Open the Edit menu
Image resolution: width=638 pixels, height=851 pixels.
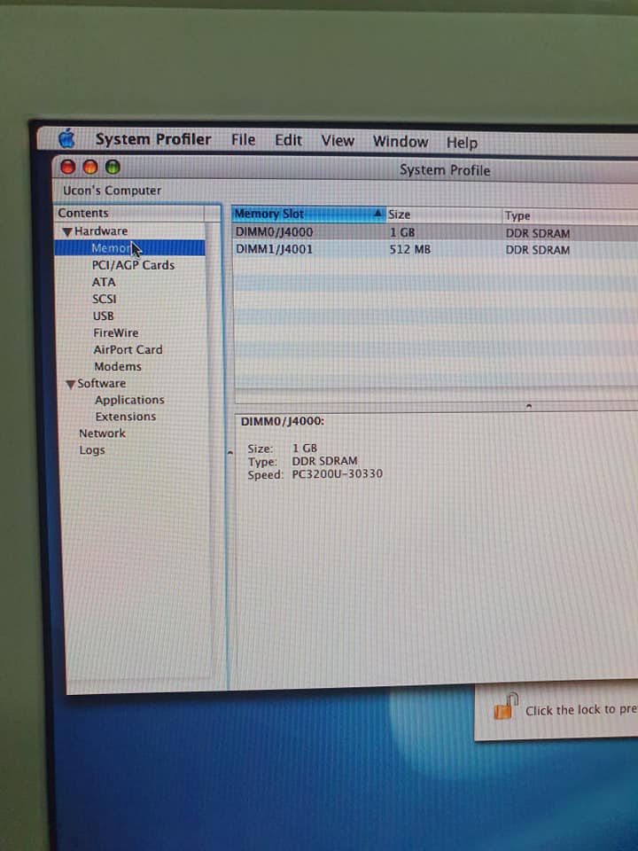(x=288, y=140)
